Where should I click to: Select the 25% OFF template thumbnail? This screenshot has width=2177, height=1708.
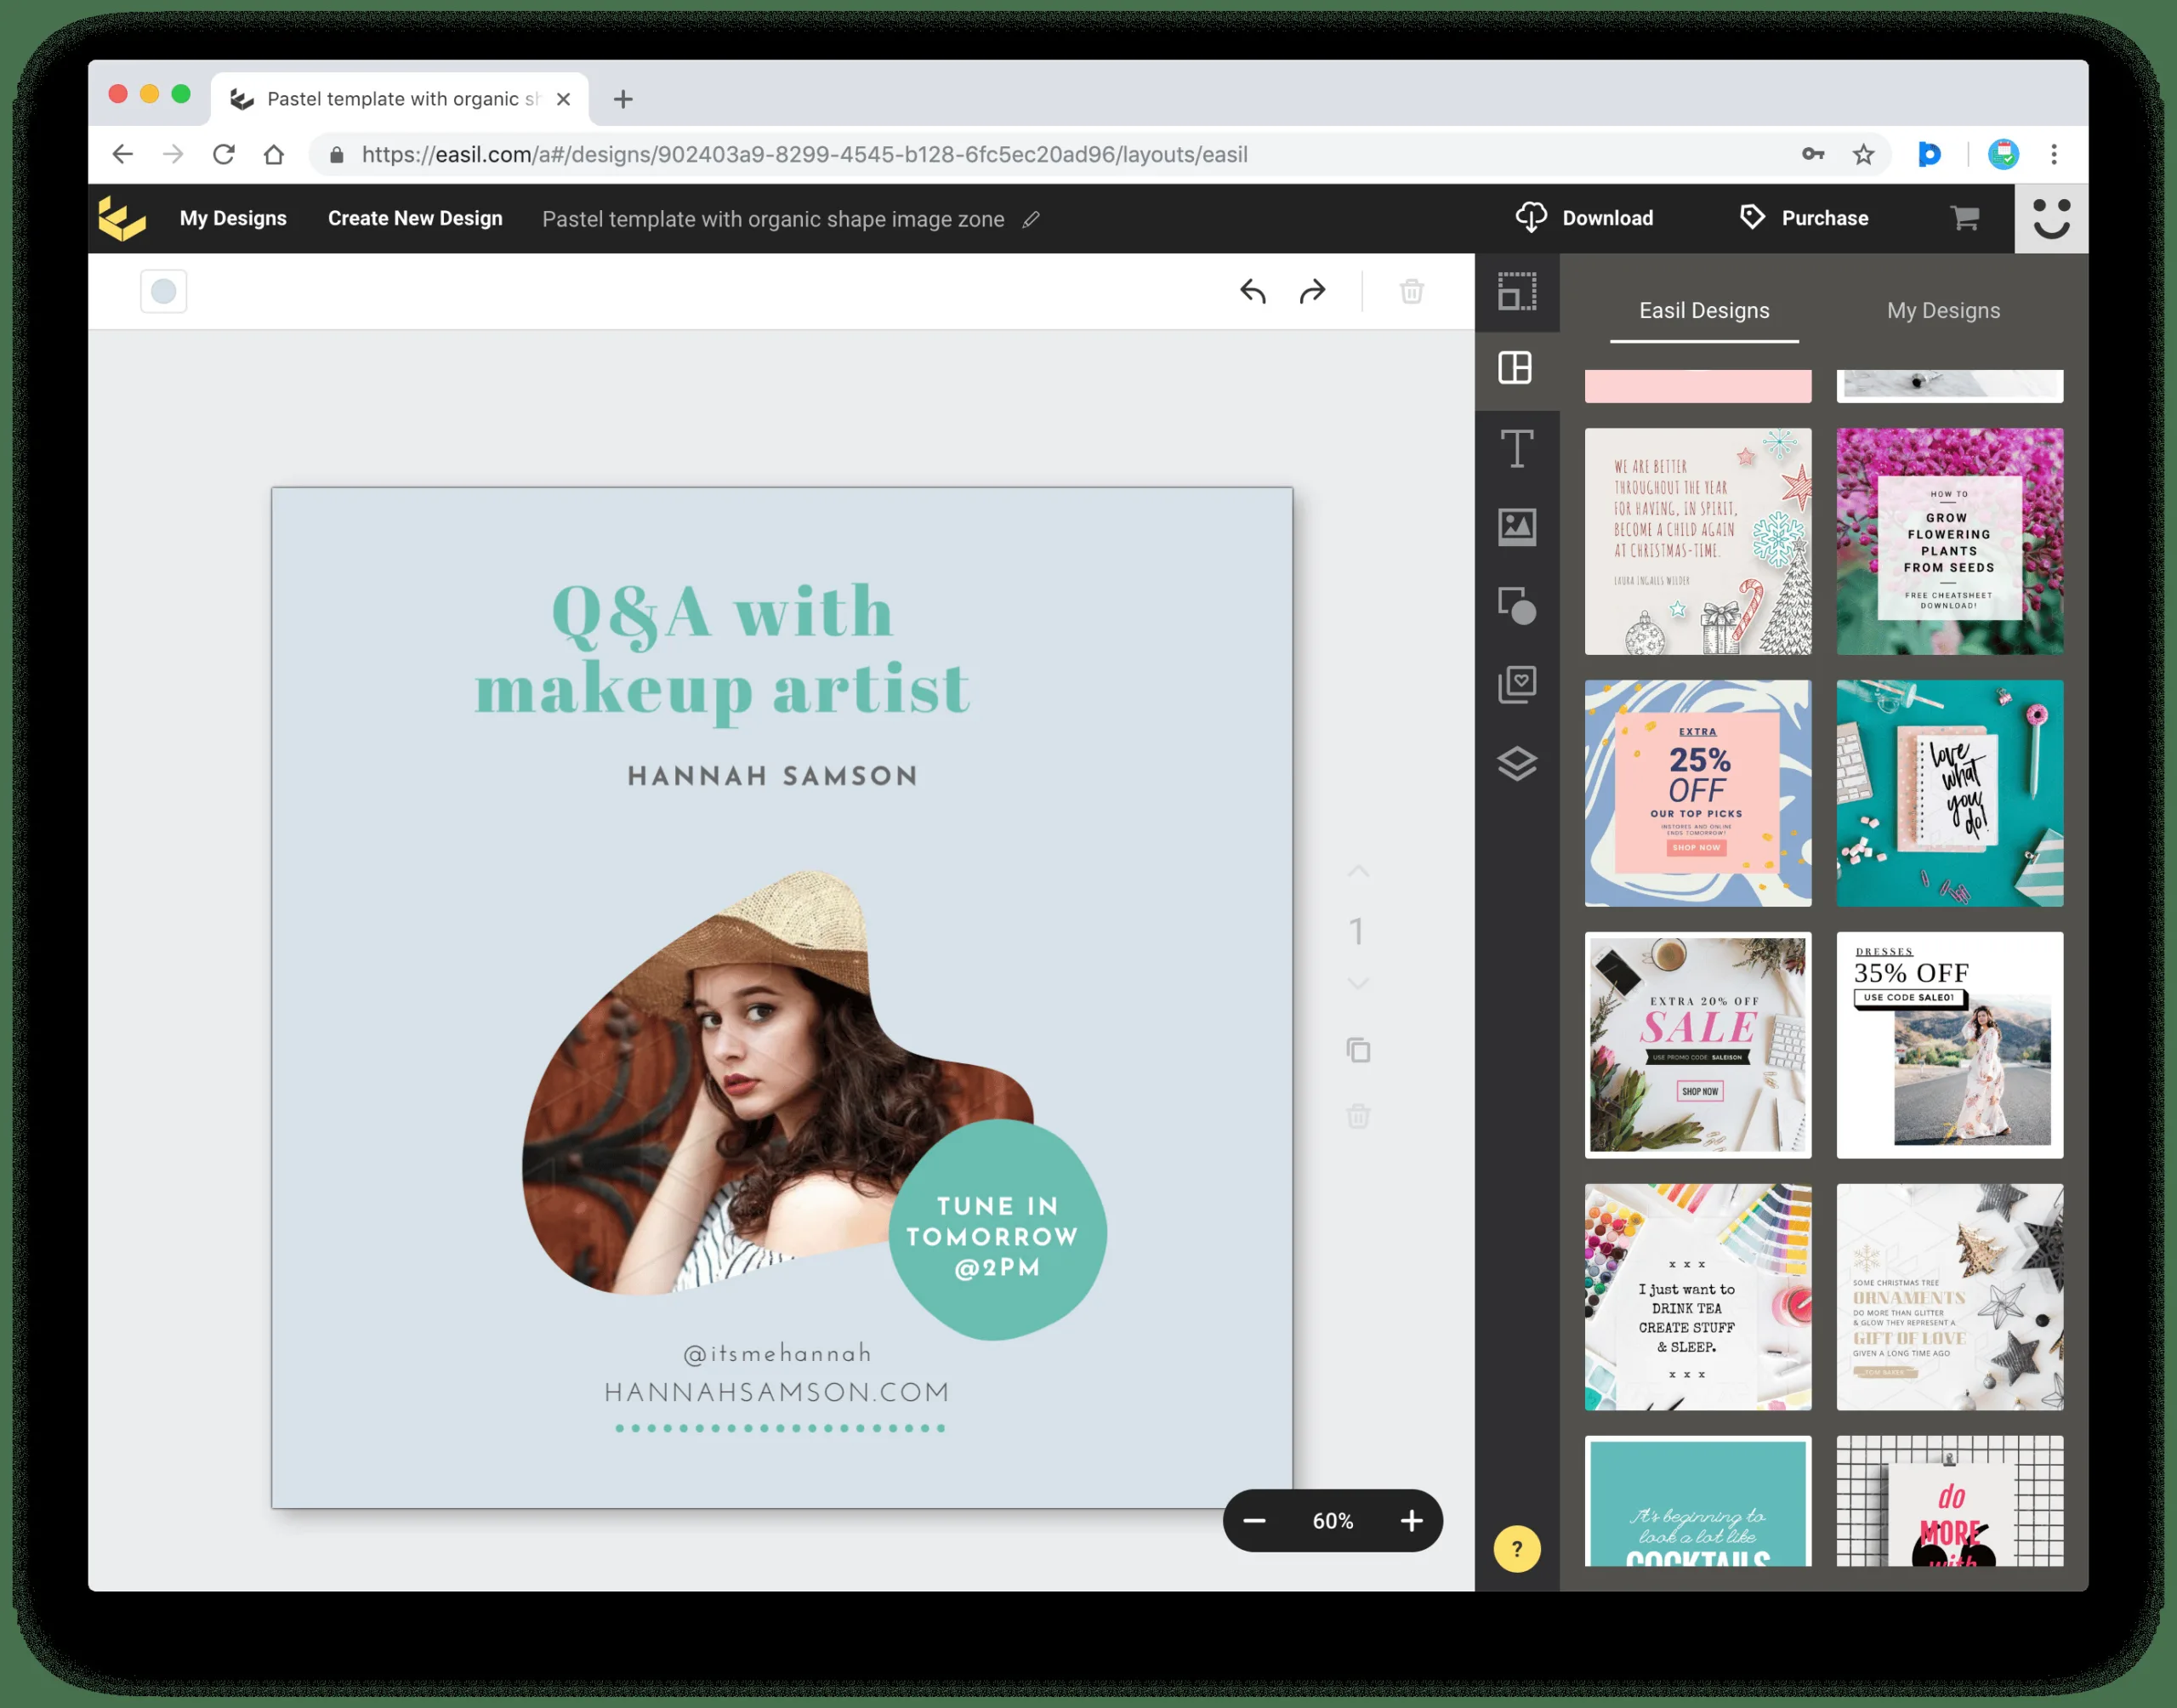1697,793
